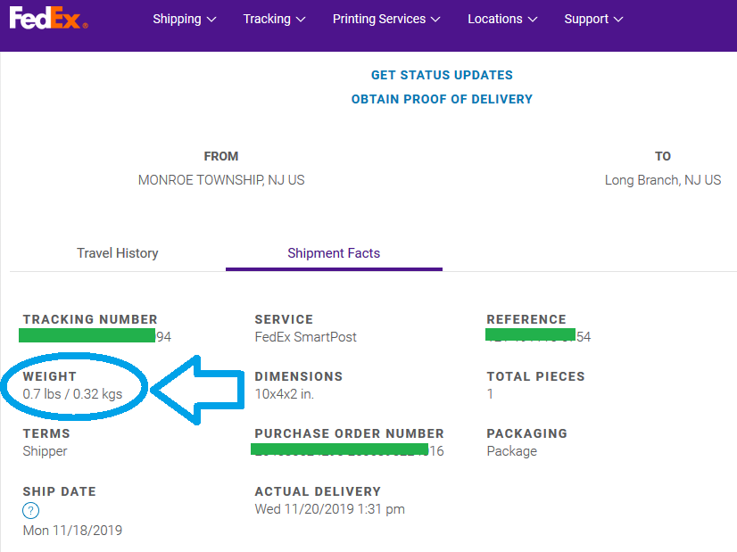Expand the Locations menu
Image resolution: width=737 pixels, height=552 pixels.
pos(502,19)
